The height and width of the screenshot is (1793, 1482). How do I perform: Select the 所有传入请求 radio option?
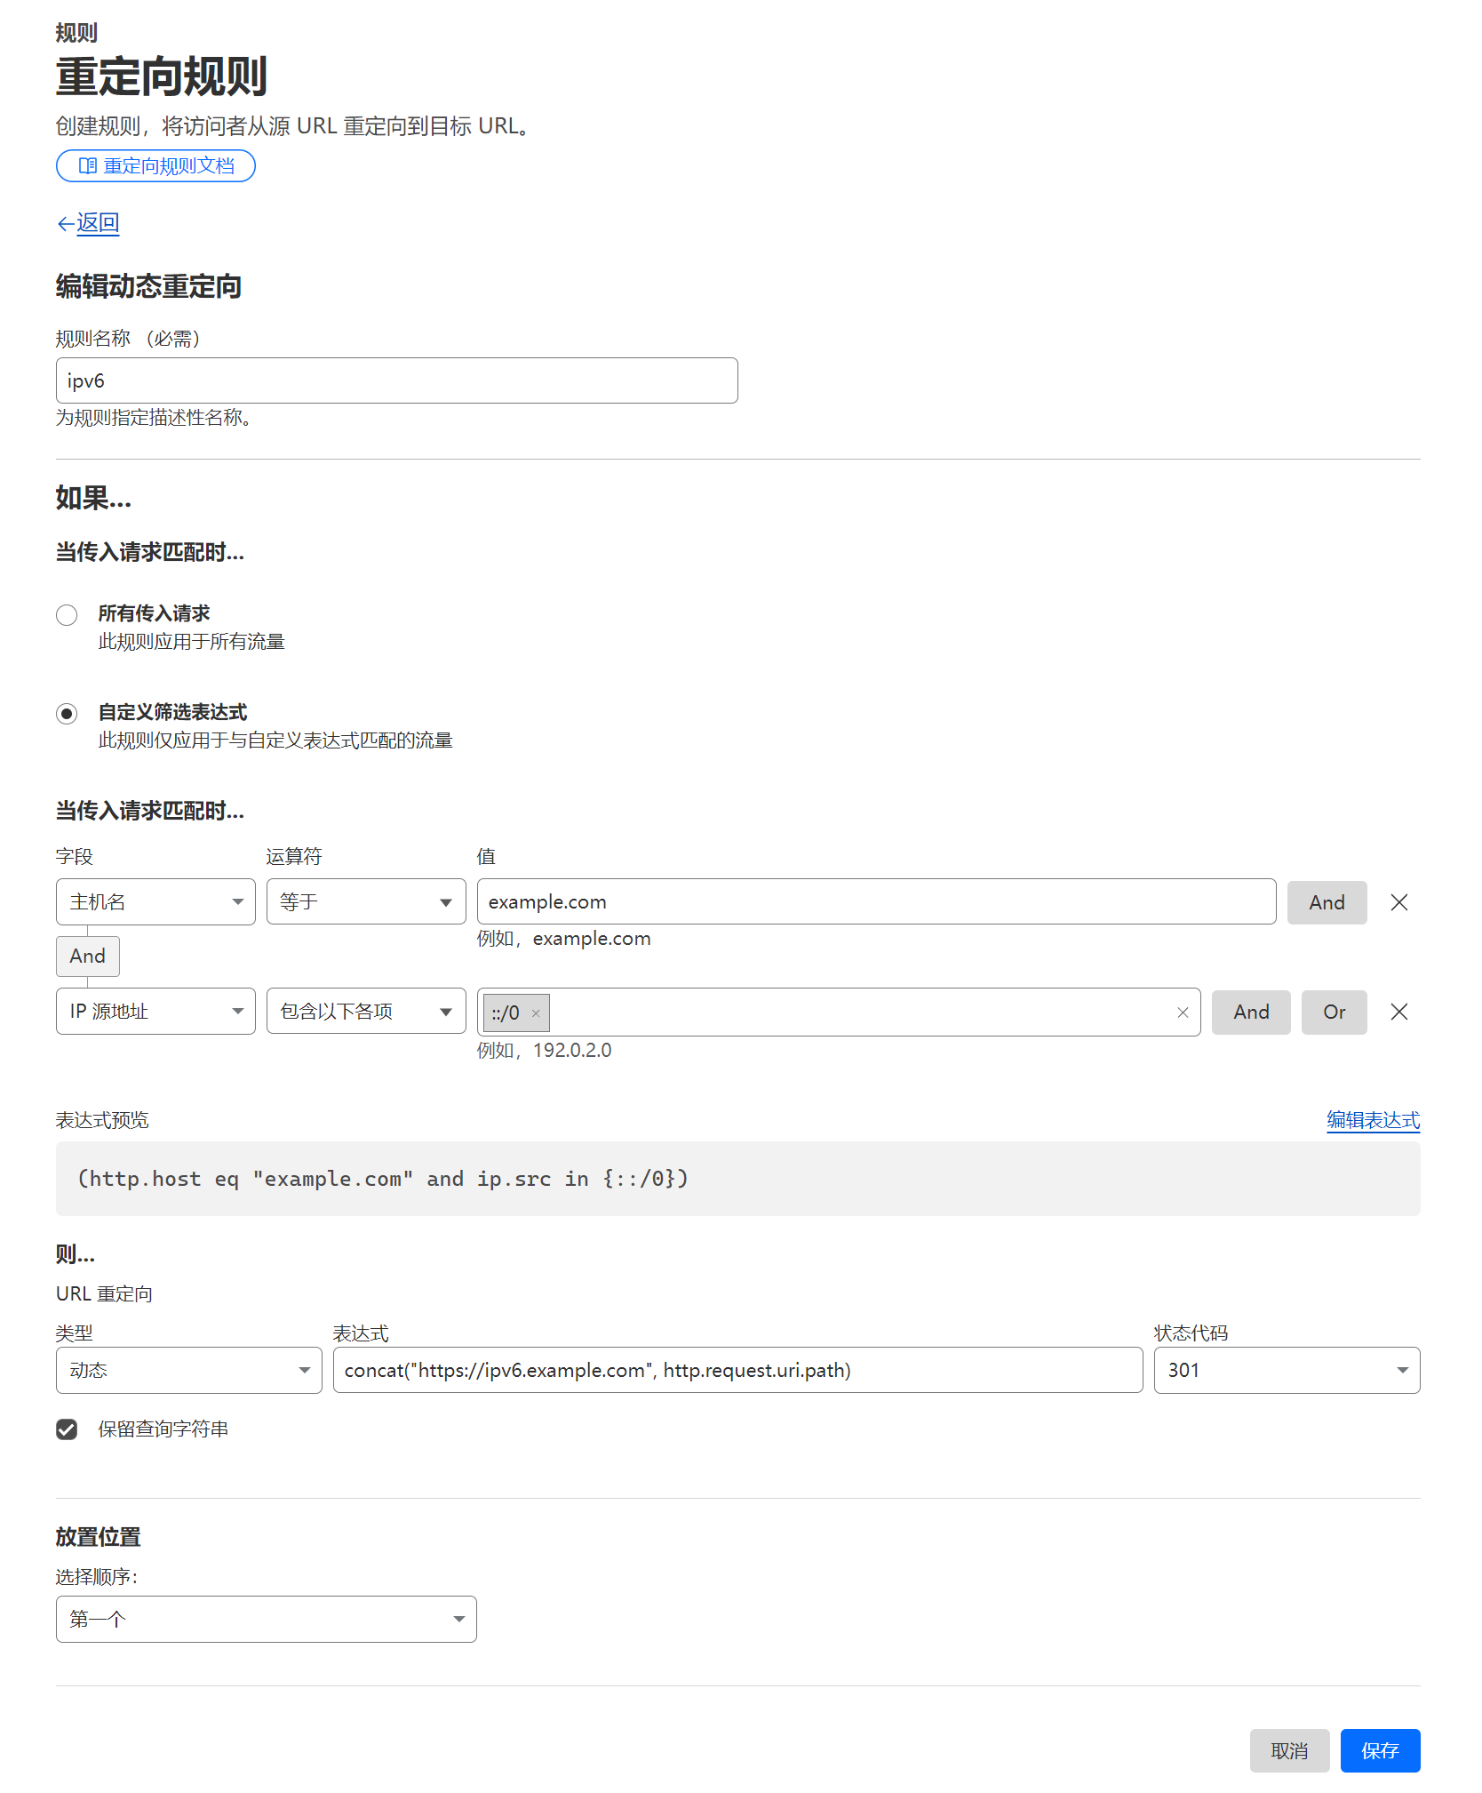tap(67, 615)
